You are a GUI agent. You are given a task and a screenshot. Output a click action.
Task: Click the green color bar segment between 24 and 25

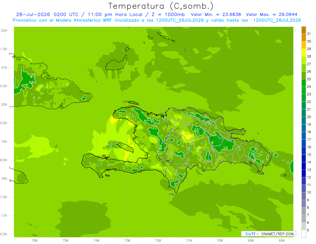(x=304, y=83)
